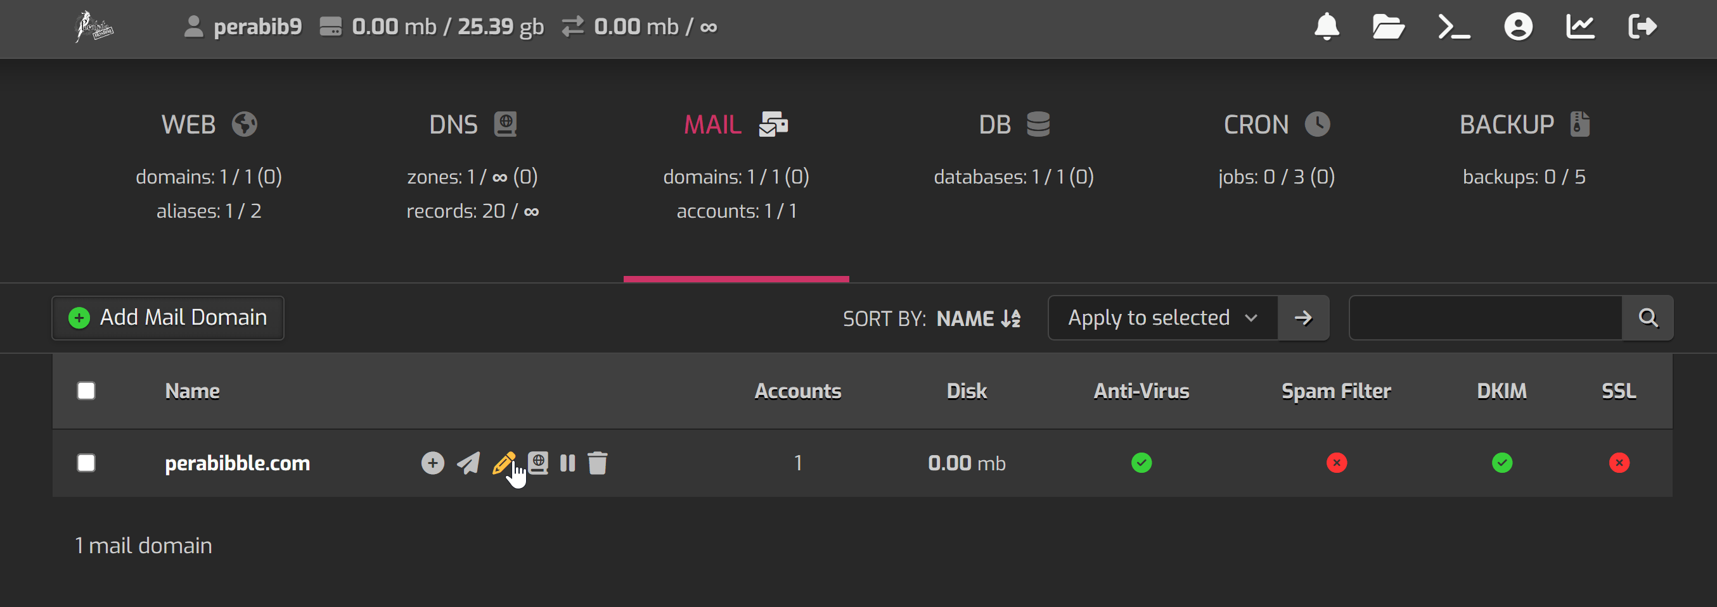This screenshot has width=1717, height=607.
Task: Switch to the DNS tab
Action: click(x=473, y=125)
